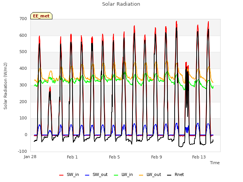Click the green LW_in legend swatch
243x182 pixels.
pyautogui.click(x=116, y=175)
